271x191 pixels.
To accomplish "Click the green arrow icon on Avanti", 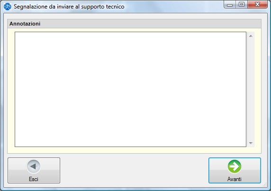I will tap(235, 166).
